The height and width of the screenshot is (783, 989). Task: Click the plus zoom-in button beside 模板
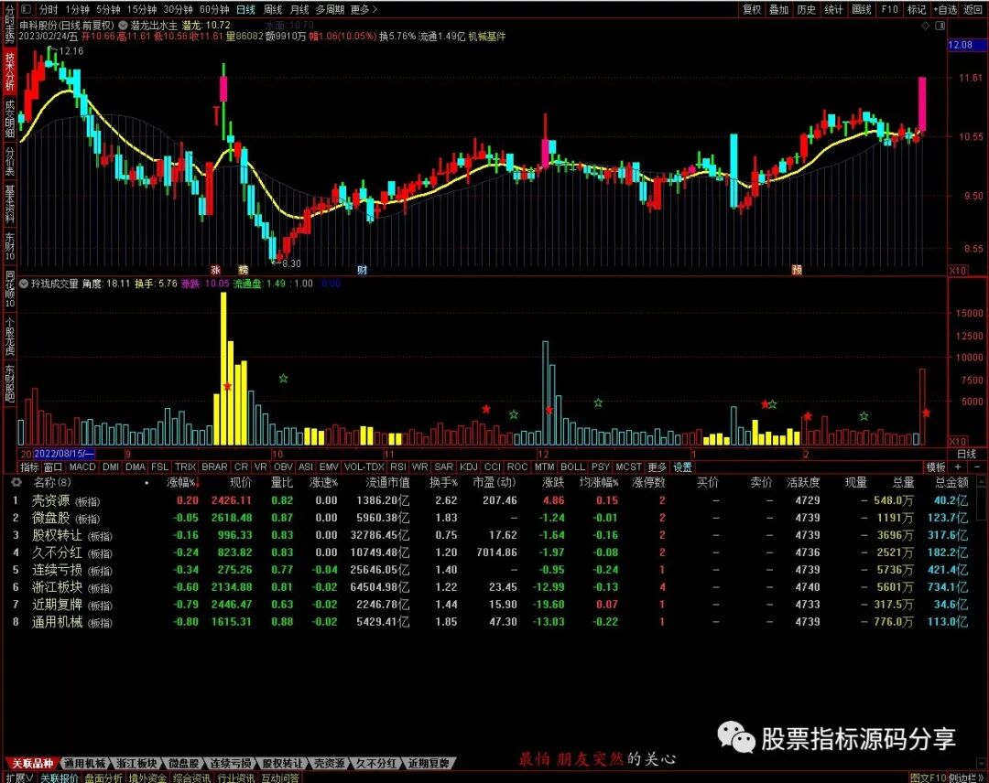[959, 467]
